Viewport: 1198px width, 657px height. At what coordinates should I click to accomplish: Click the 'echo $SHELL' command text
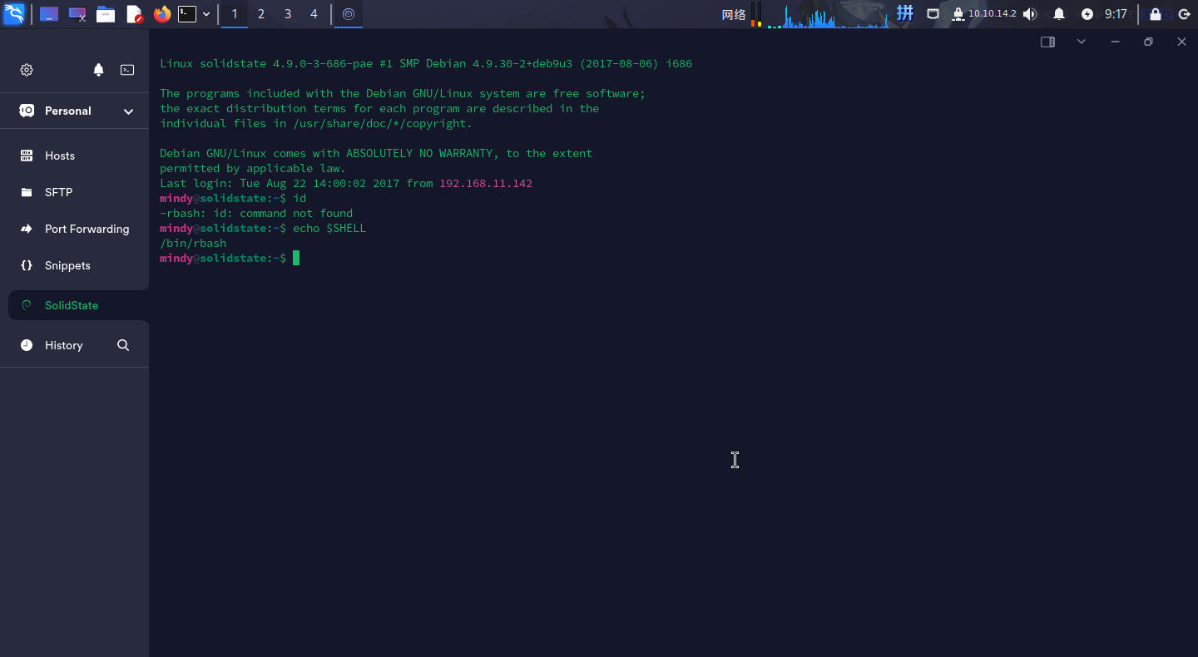pos(329,228)
